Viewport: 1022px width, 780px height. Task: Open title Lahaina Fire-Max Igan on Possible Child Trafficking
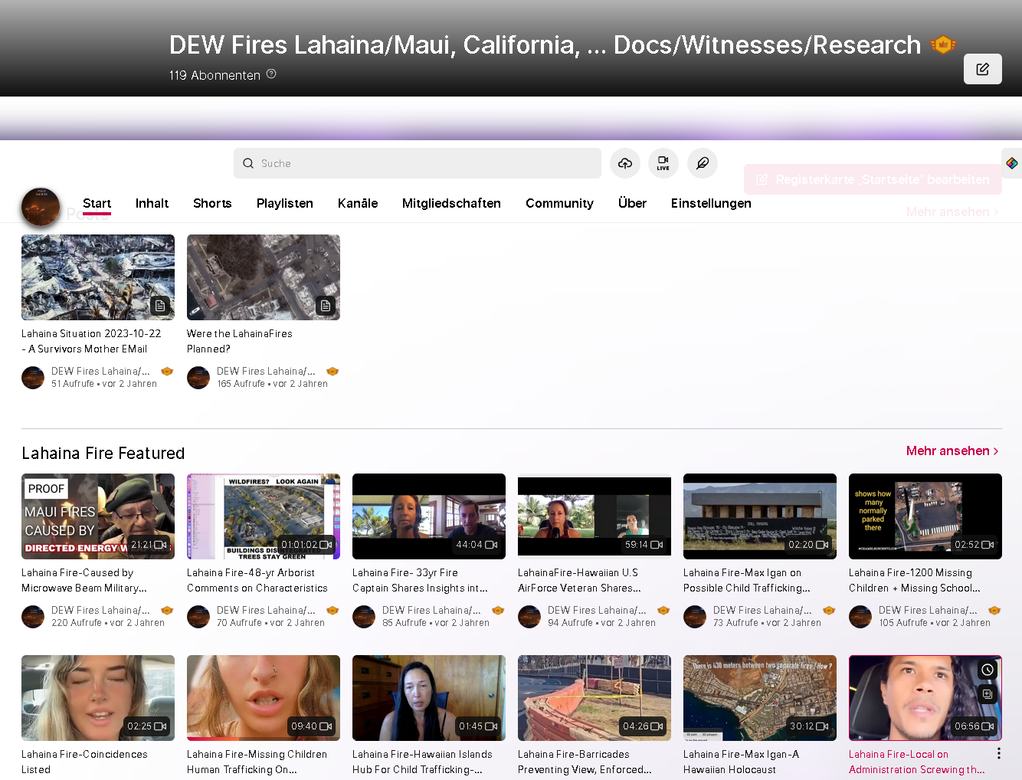pyautogui.click(x=747, y=580)
